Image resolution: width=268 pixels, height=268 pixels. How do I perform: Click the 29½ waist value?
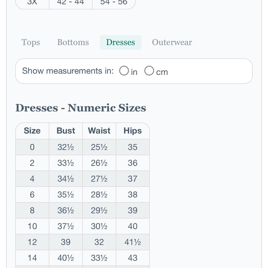(99, 210)
